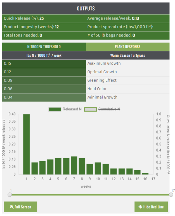Click the # of 50 lb bags needed value
Image resolution: width=175 pixels, height=216 pixels.
[134, 35]
